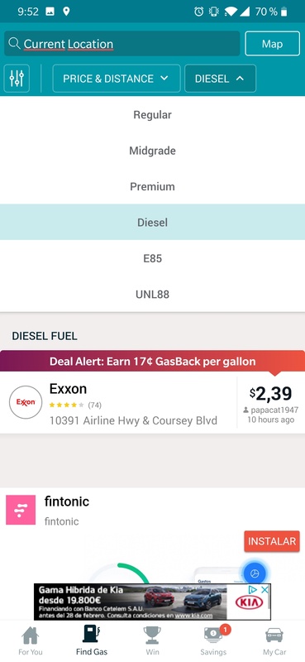Expand the Price & Distance sort dropdown
Image resolution: width=305 pixels, height=662 pixels.
point(117,79)
